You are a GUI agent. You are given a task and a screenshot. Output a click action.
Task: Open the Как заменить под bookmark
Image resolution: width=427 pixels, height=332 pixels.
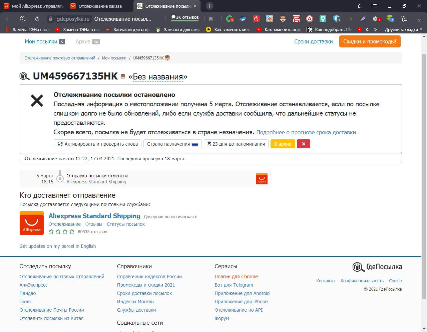click(279, 29)
